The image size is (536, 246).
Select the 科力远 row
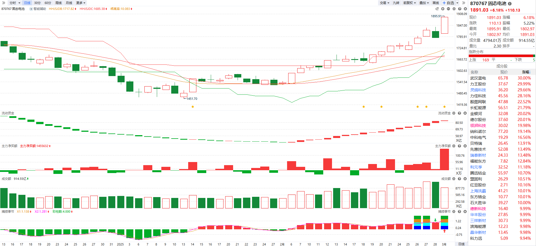pos(502,238)
